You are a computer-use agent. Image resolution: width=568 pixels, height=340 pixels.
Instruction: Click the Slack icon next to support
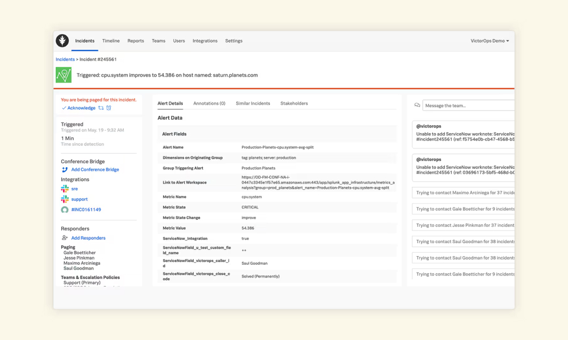point(65,199)
